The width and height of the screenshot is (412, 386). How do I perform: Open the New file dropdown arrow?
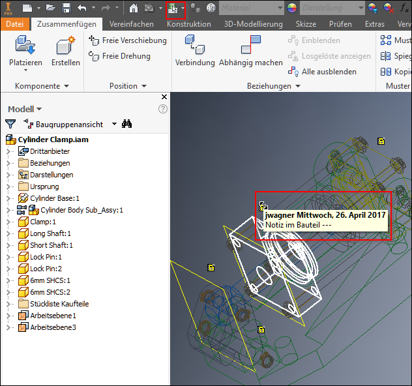point(38,8)
